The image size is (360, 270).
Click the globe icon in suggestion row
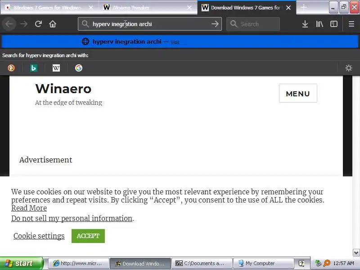tap(85, 41)
